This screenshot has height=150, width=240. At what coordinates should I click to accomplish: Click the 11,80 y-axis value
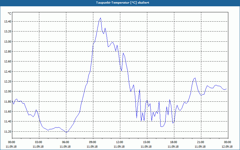8,102
